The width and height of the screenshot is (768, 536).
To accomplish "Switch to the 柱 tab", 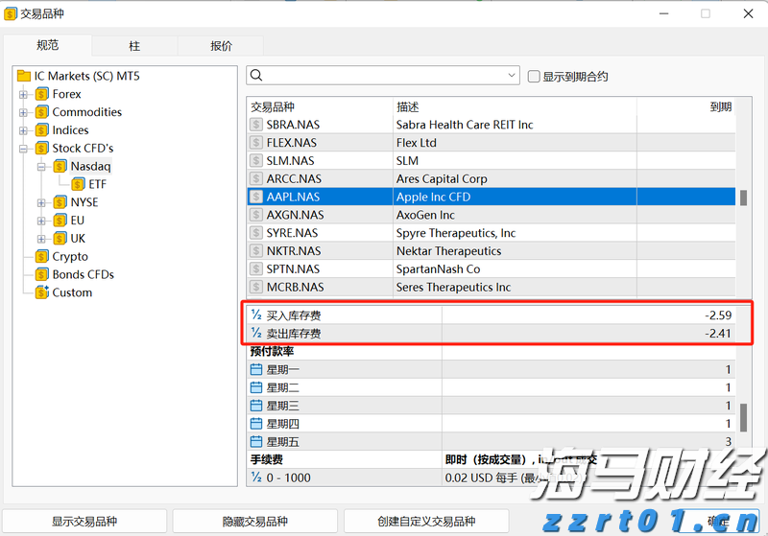I will point(134,46).
